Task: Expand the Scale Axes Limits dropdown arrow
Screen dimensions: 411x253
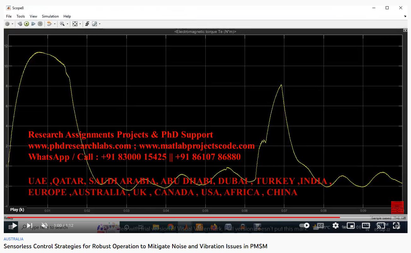Action: (80, 24)
